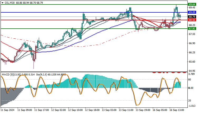
Task: Select the 68.20 price scale value
Action: click(x=192, y=25)
